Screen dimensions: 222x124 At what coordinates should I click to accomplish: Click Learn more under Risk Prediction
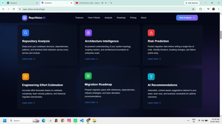coord(154,59)
